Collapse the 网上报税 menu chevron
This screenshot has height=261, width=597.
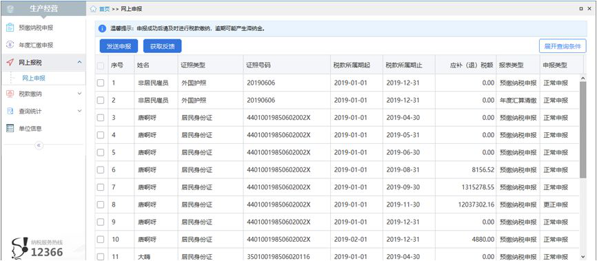(79, 62)
